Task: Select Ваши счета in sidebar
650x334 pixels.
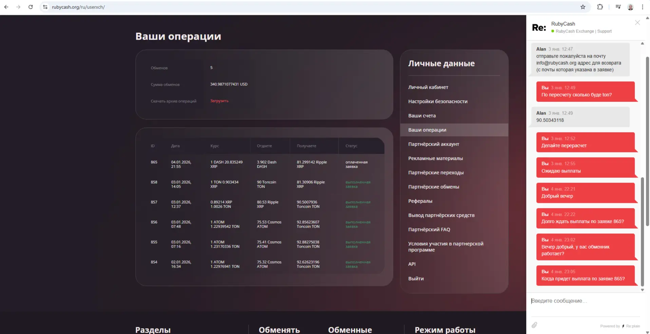Action: coord(422,116)
